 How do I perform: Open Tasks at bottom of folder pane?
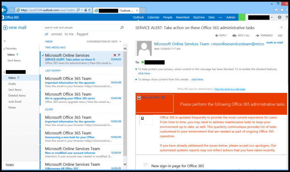10,165
